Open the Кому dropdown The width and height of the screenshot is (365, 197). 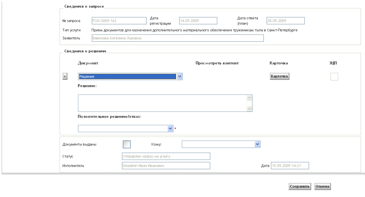pos(221,144)
